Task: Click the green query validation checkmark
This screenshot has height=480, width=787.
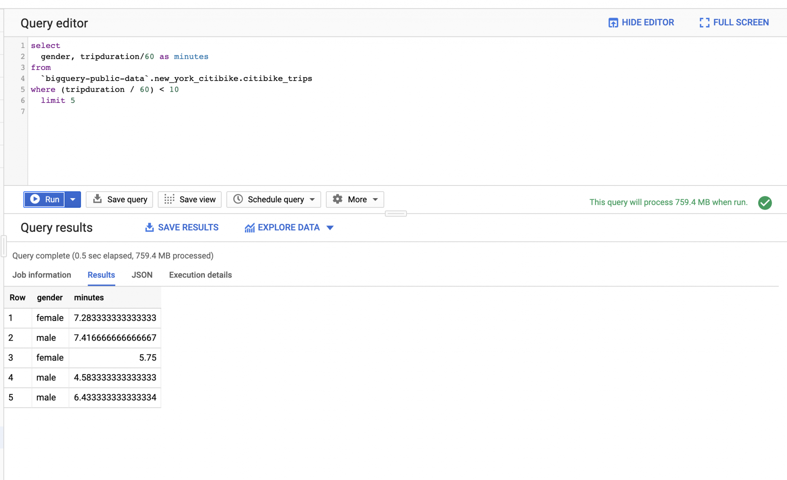Action: pyautogui.click(x=764, y=202)
